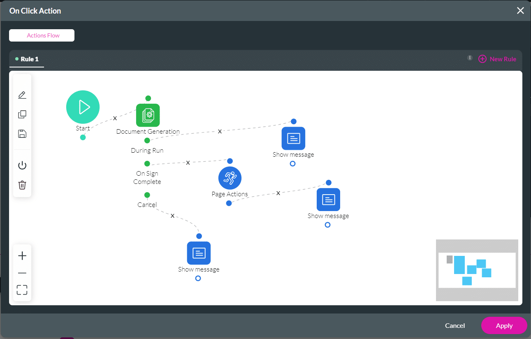Toggle the power on/off icon
Viewport: 531px width, 339px height.
pyautogui.click(x=22, y=165)
